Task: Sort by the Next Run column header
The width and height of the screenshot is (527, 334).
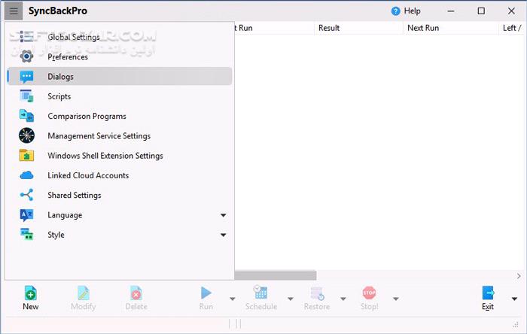Action: pos(450,28)
